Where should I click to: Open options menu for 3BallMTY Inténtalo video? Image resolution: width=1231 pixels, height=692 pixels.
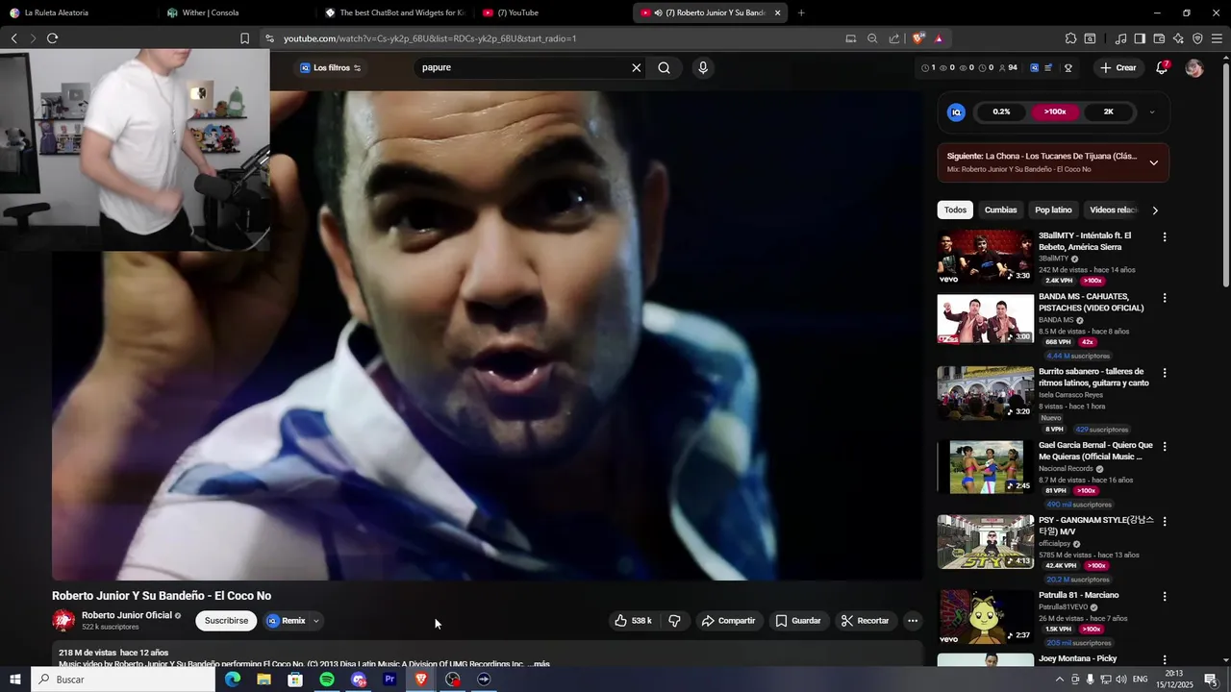tap(1165, 237)
